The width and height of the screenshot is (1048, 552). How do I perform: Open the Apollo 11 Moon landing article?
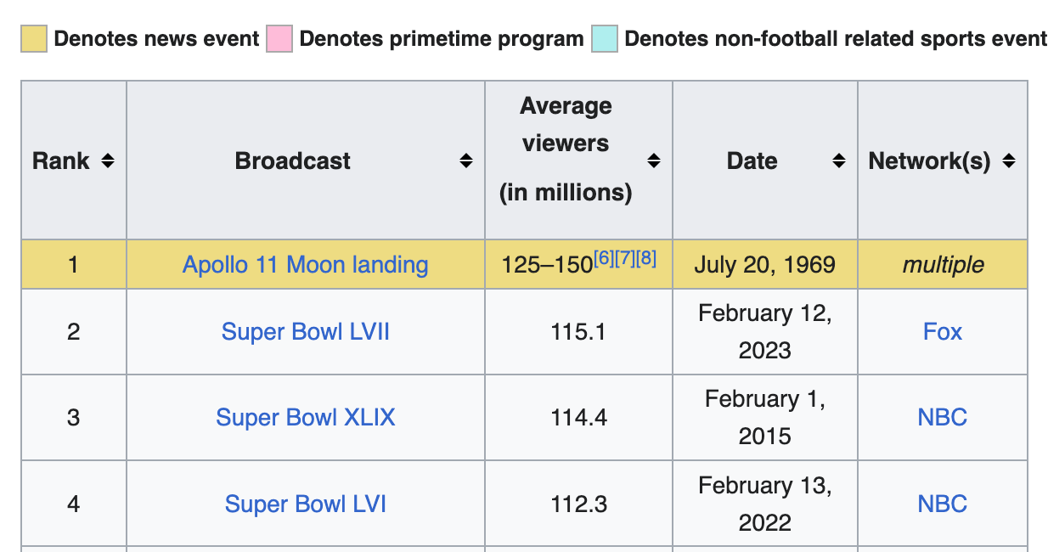305,264
